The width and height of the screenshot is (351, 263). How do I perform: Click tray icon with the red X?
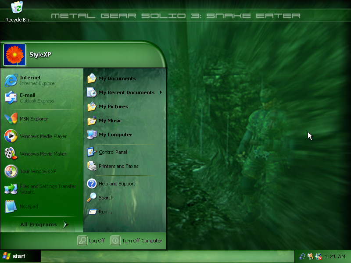319,256
